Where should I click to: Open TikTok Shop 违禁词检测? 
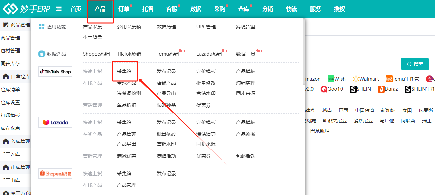(129, 93)
